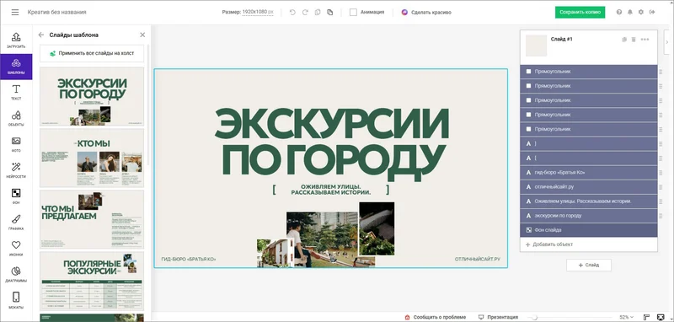The height and width of the screenshot is (322, 674).
Task: Delete Слайд #1 with the trash icon
Action: click(x=634, y=40)
